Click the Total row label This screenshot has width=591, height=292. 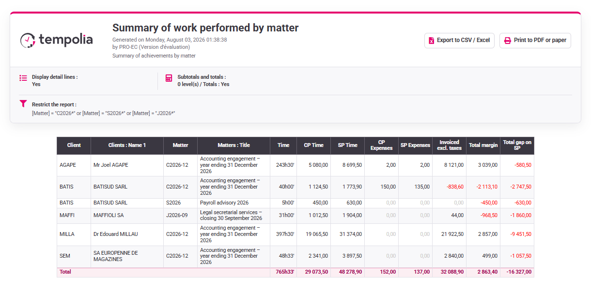65,272
